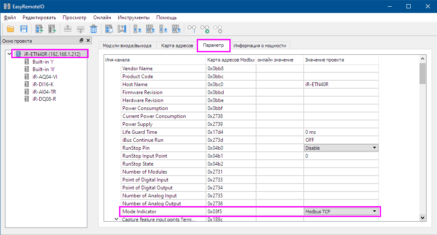Viewport: 437px width, 235px height.
Task: Open the RunStop Pin dropdown showing Disable
Action: [341, 148]
